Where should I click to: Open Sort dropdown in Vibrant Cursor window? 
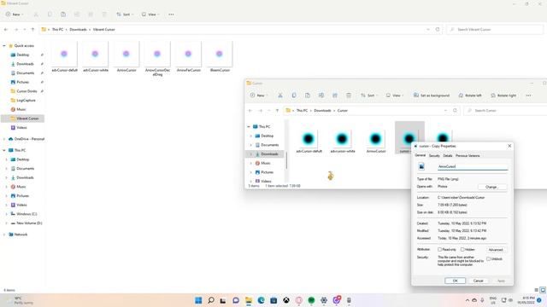(x=125, y=14)
